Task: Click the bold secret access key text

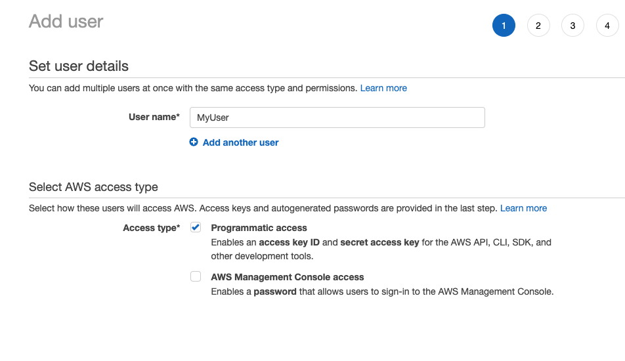Action: pyautogui.click(x=379, y=242)
